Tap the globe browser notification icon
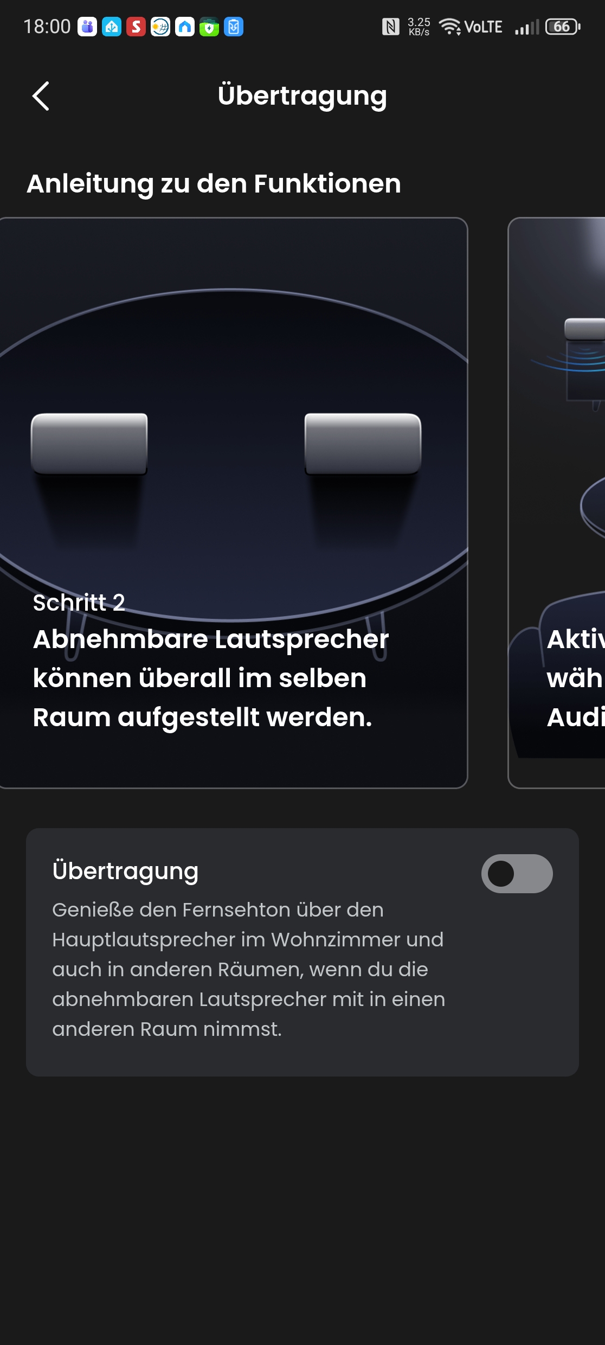Image resolution: width=605 pixels, height=1345 pixels. pyautogui.click(x=160, y=27)
